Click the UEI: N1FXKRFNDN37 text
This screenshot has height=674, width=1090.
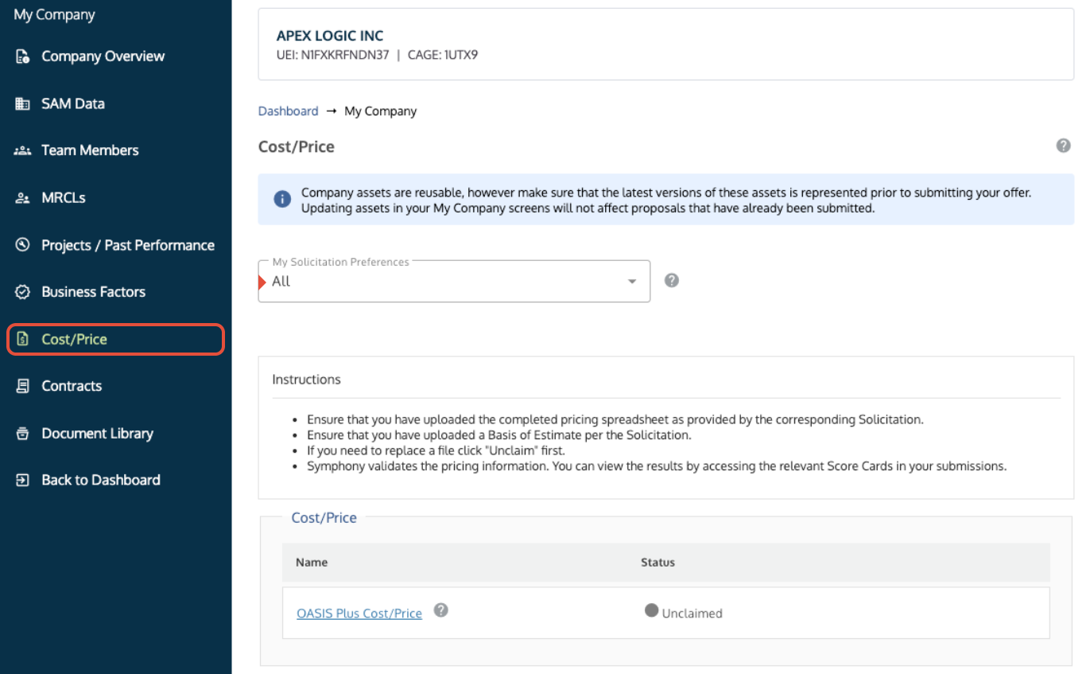(332, 55)
